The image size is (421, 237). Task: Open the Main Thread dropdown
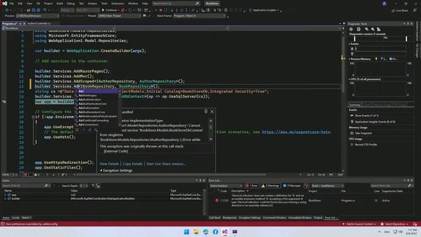120,16
